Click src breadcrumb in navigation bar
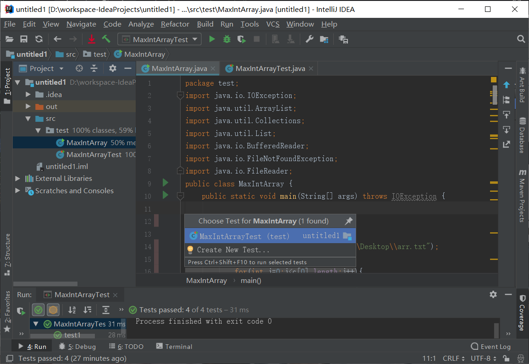 click(66, 54)
